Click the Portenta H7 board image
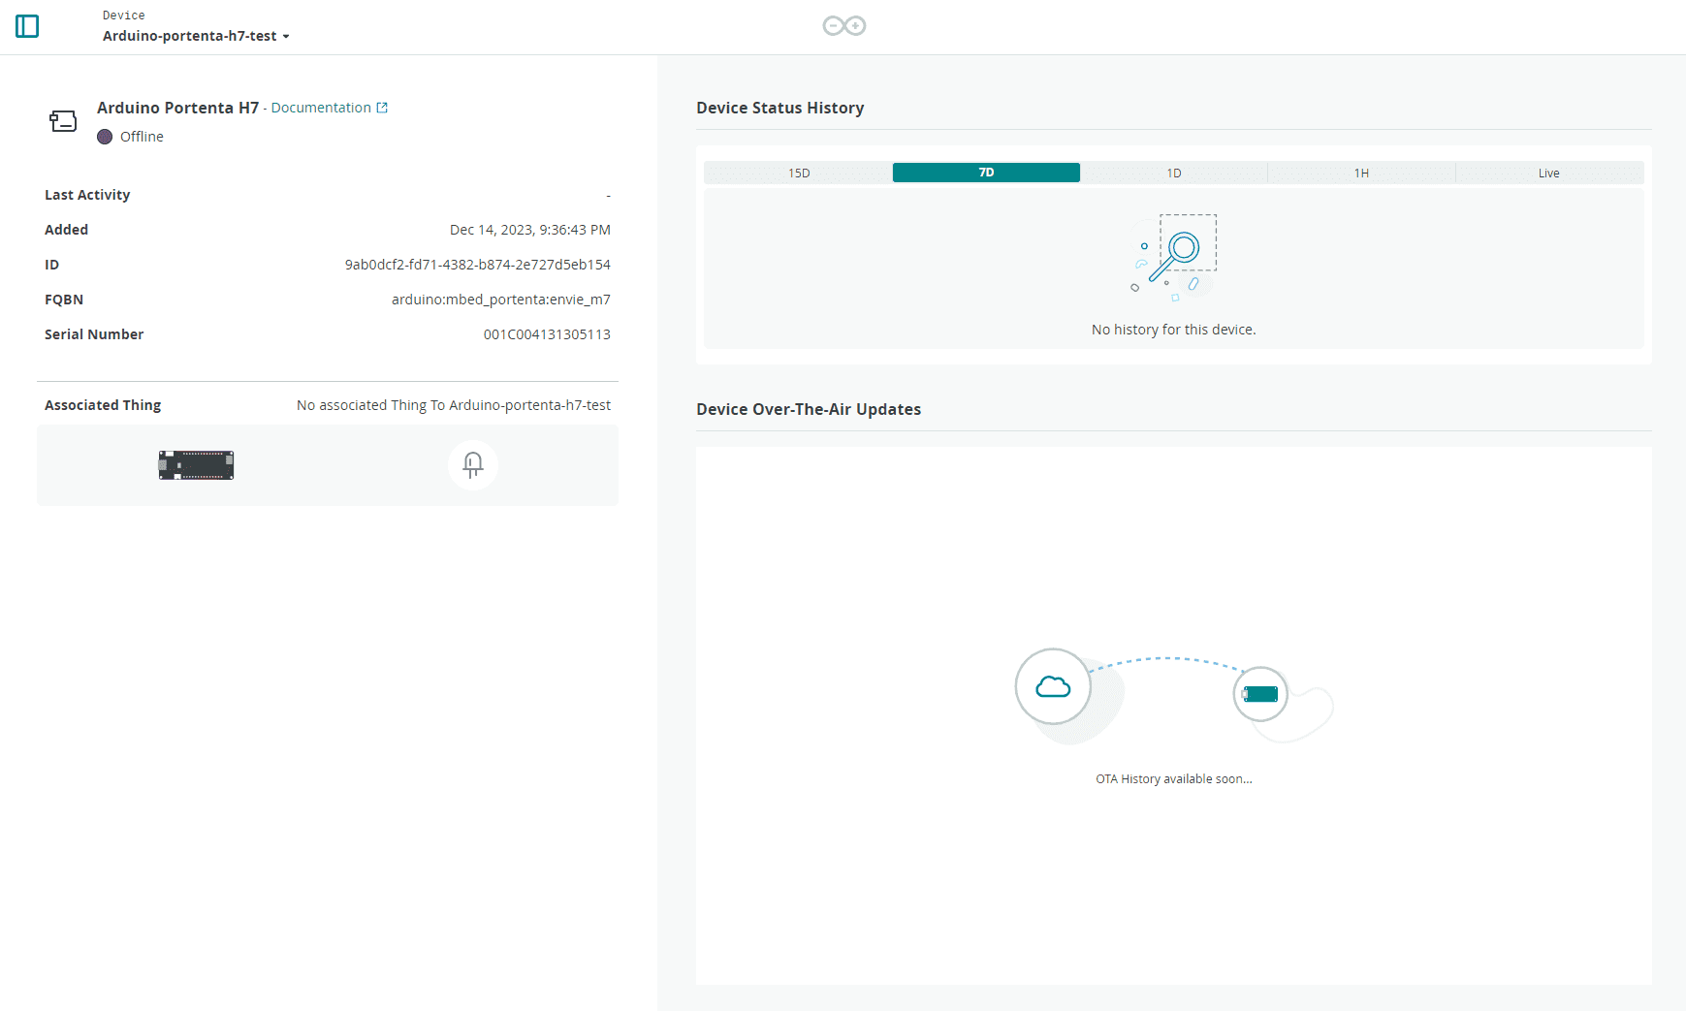Image resolution: width=1686 pixels, height=1011 pixels. tap(196, 465)
